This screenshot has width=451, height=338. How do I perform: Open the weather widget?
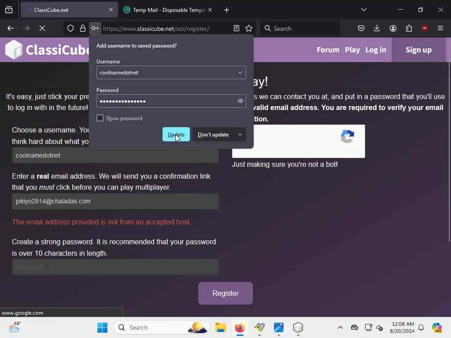point(15,327)
